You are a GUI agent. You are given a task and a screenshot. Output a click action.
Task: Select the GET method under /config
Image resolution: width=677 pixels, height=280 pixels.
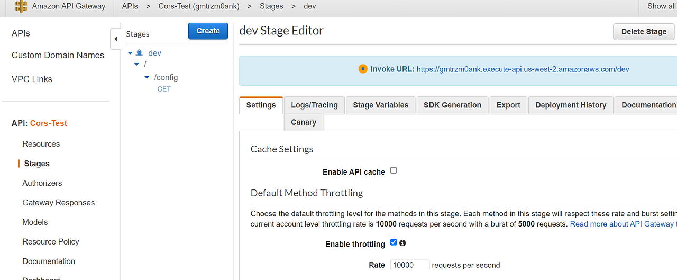(x=164, y=89)
